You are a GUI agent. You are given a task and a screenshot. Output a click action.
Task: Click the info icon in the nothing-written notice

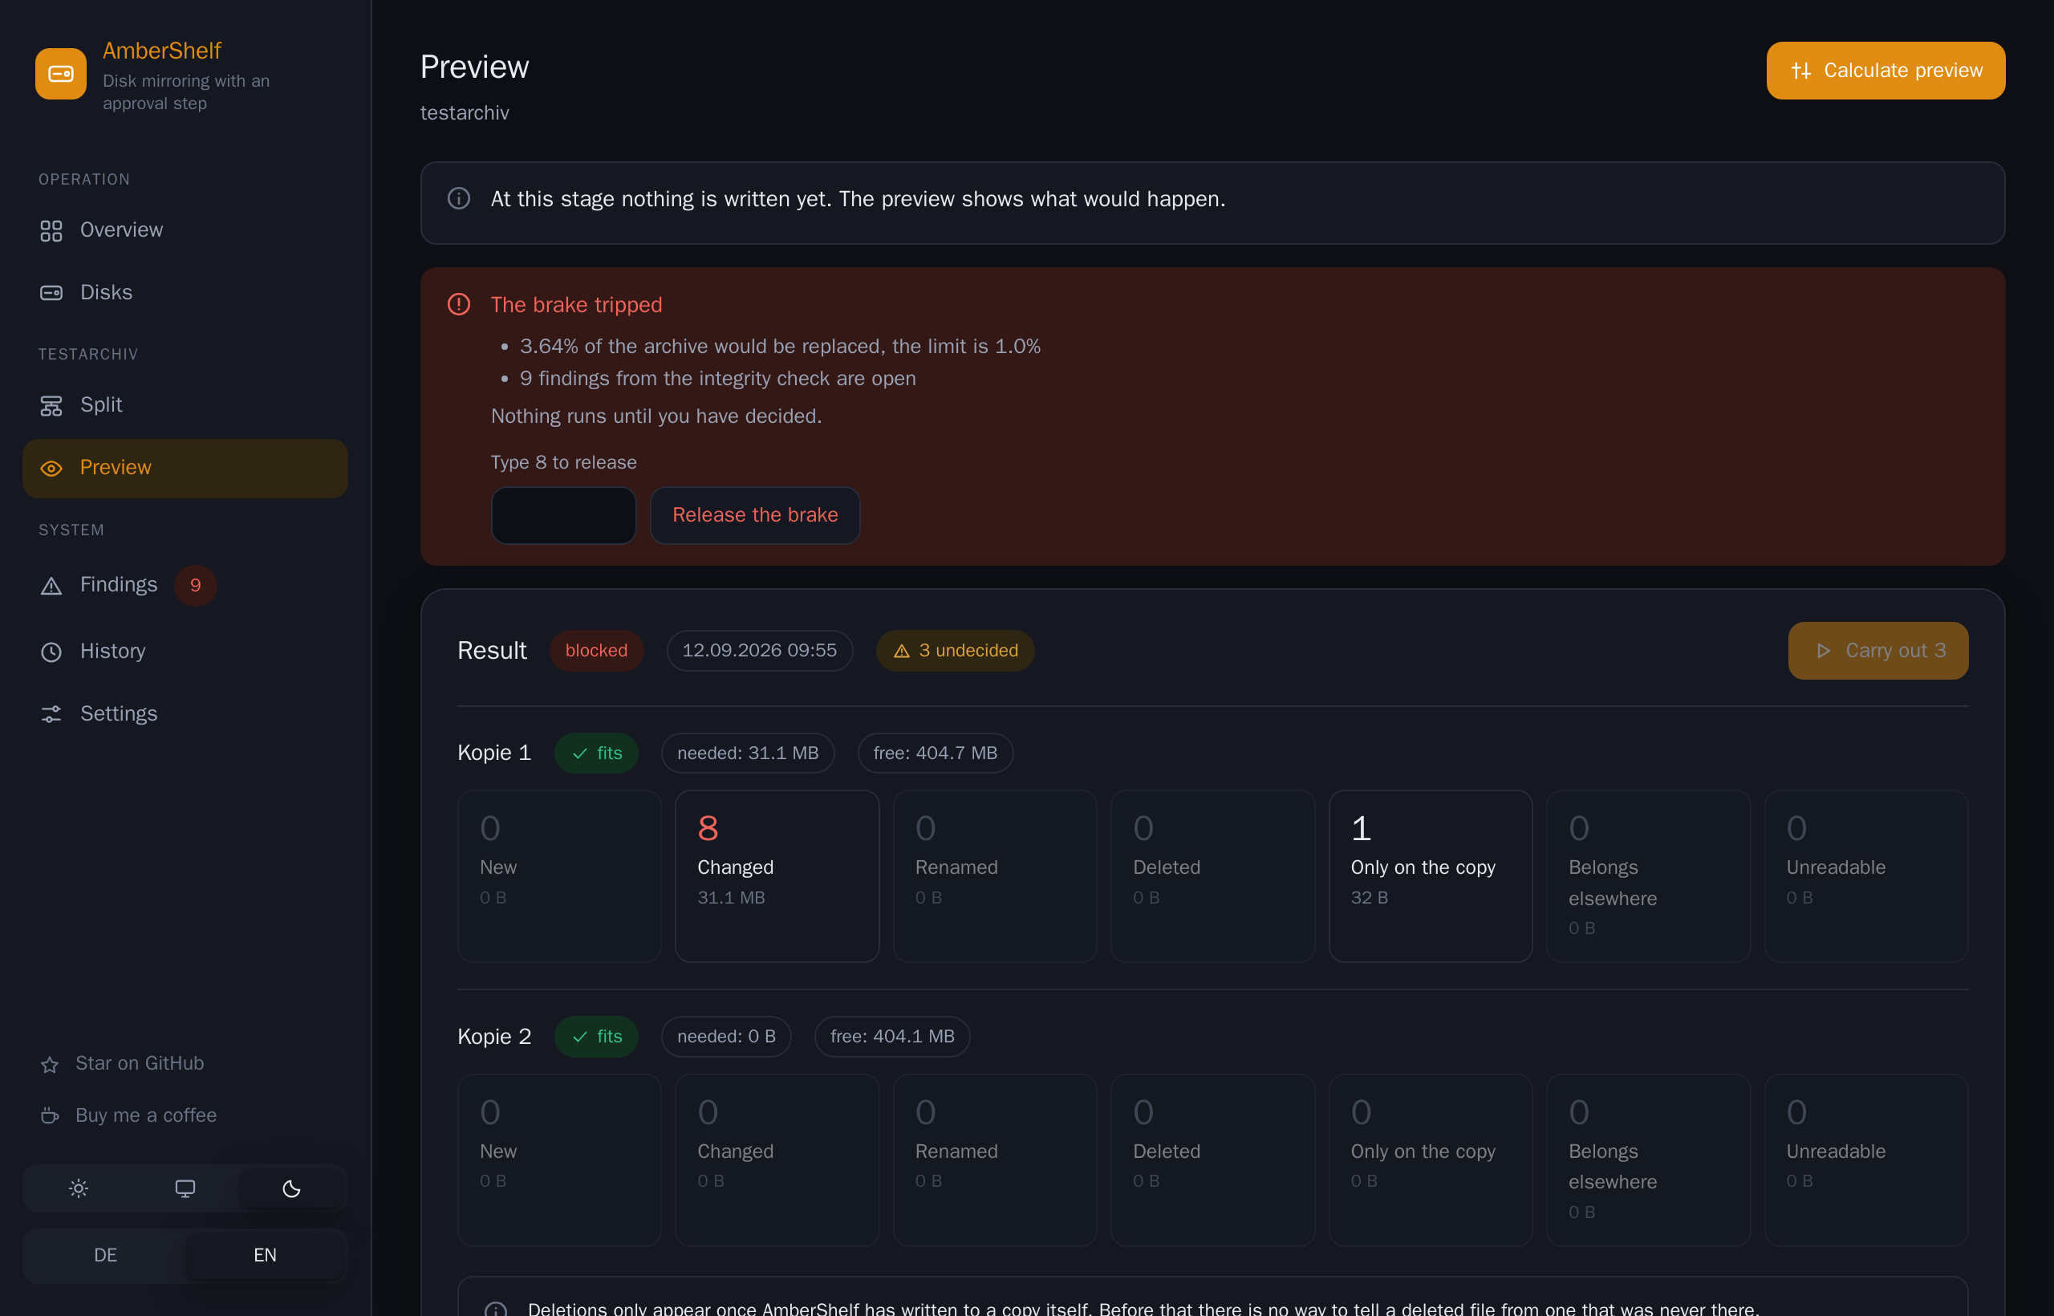[459, 199]
